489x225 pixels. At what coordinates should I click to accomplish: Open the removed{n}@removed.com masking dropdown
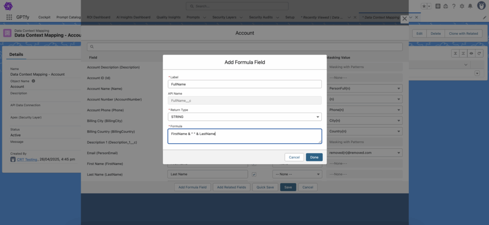click(x=364, y=153)
